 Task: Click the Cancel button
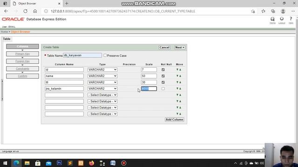tap(164, 47)
